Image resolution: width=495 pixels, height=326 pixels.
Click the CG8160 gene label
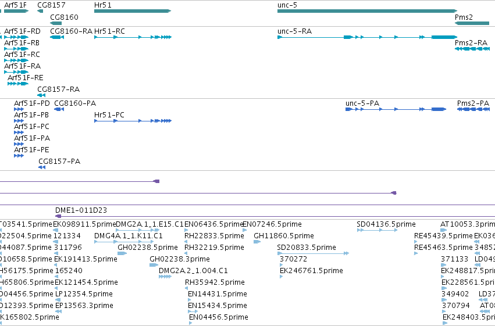(x=64, y=17)
